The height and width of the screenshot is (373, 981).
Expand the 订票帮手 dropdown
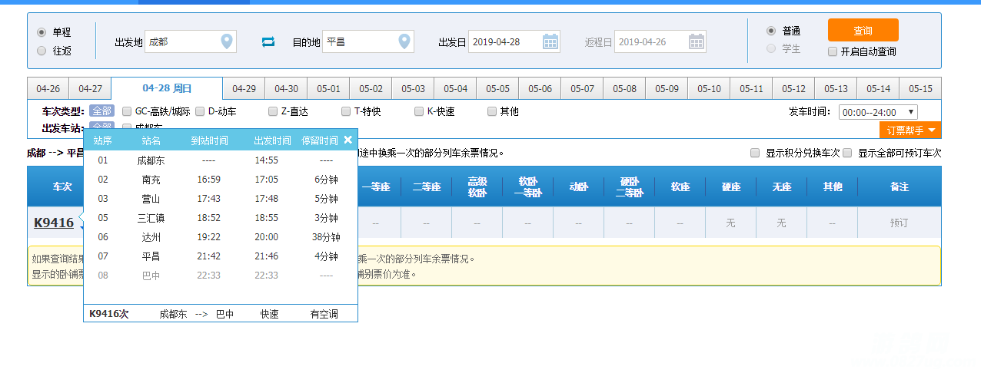[x=910, y=130]
